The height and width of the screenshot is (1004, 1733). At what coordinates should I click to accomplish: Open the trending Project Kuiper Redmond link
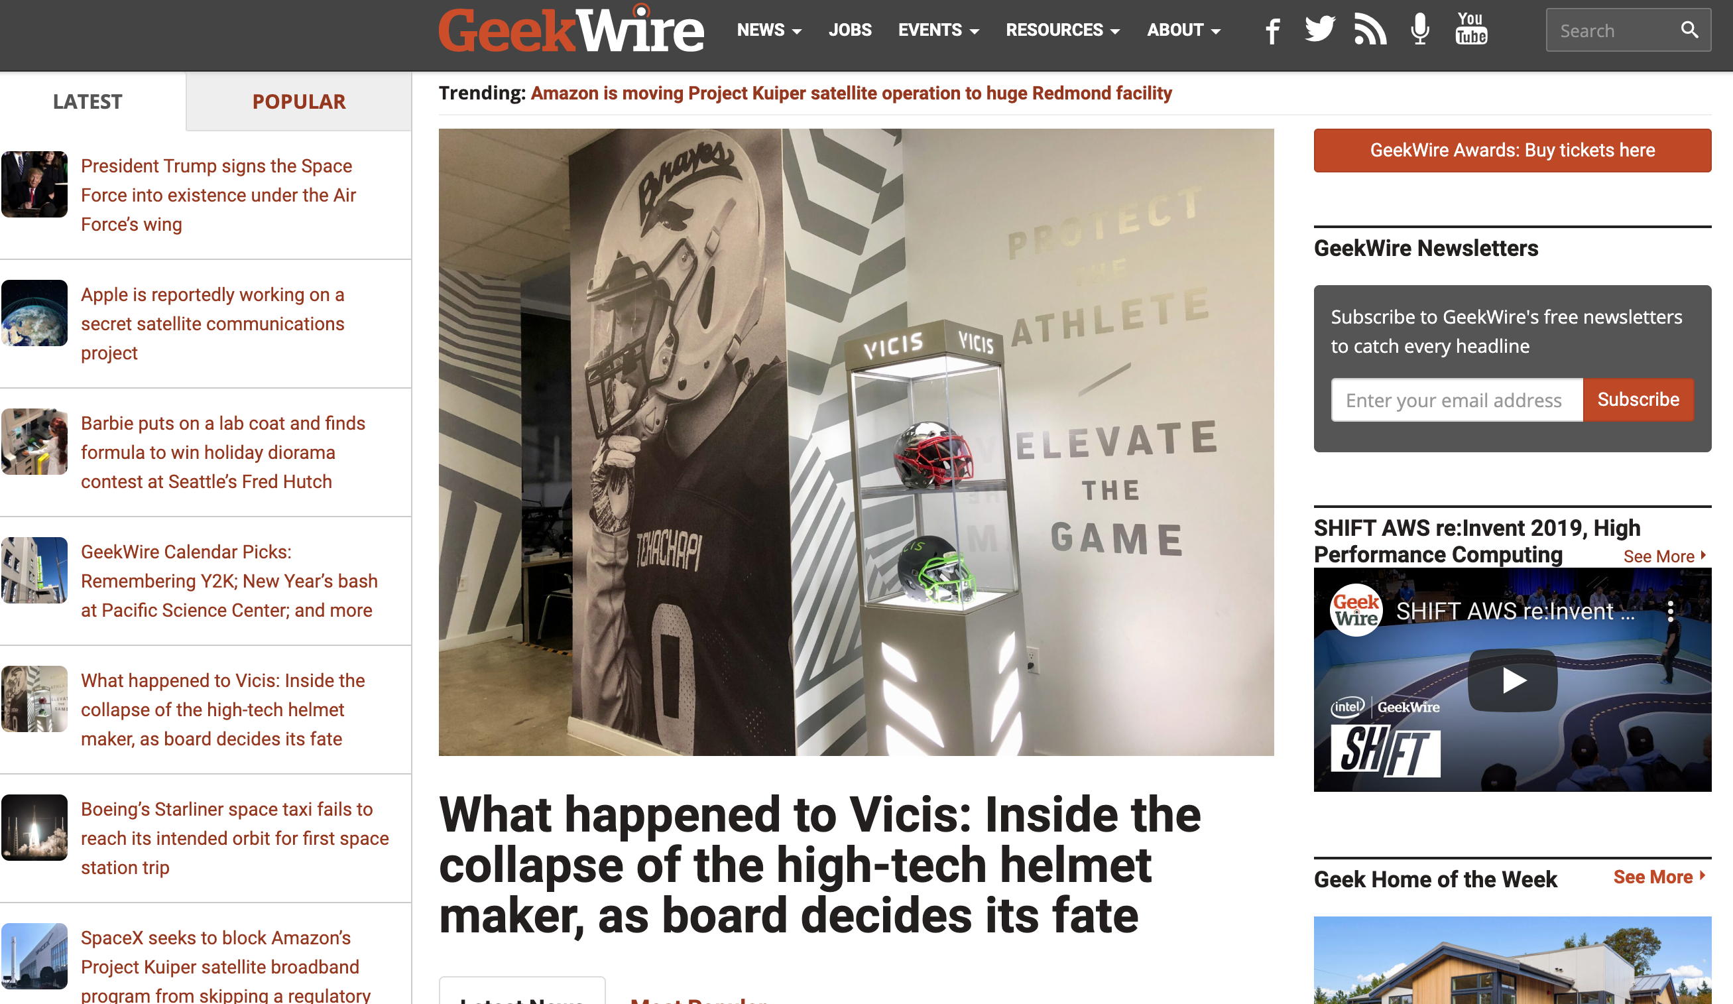click(x=851, y=94)
